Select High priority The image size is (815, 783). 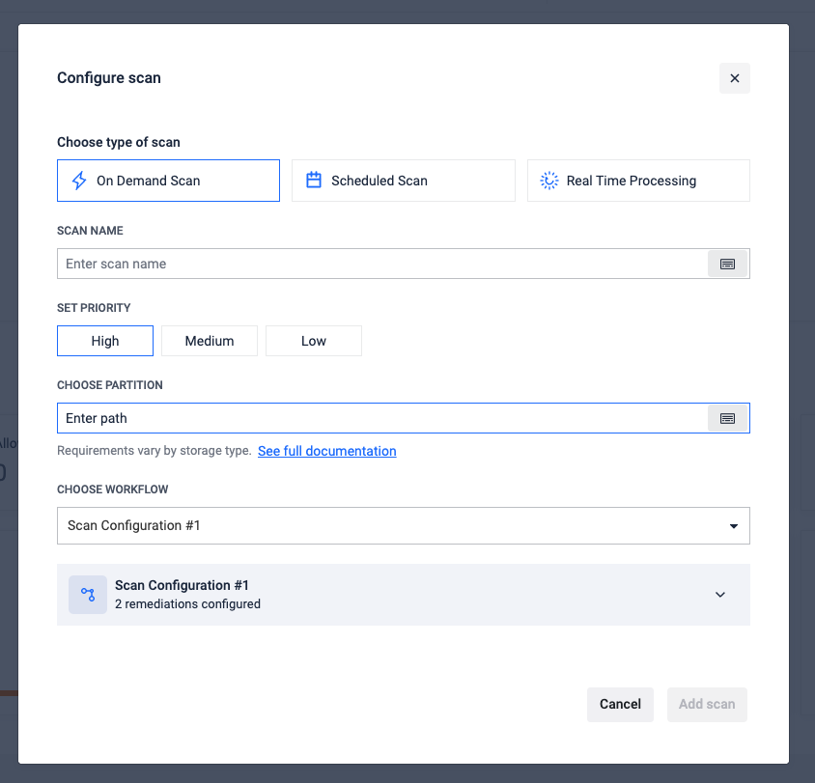point(105,341)
